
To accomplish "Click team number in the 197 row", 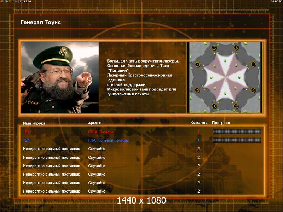I will click(198, 132).
